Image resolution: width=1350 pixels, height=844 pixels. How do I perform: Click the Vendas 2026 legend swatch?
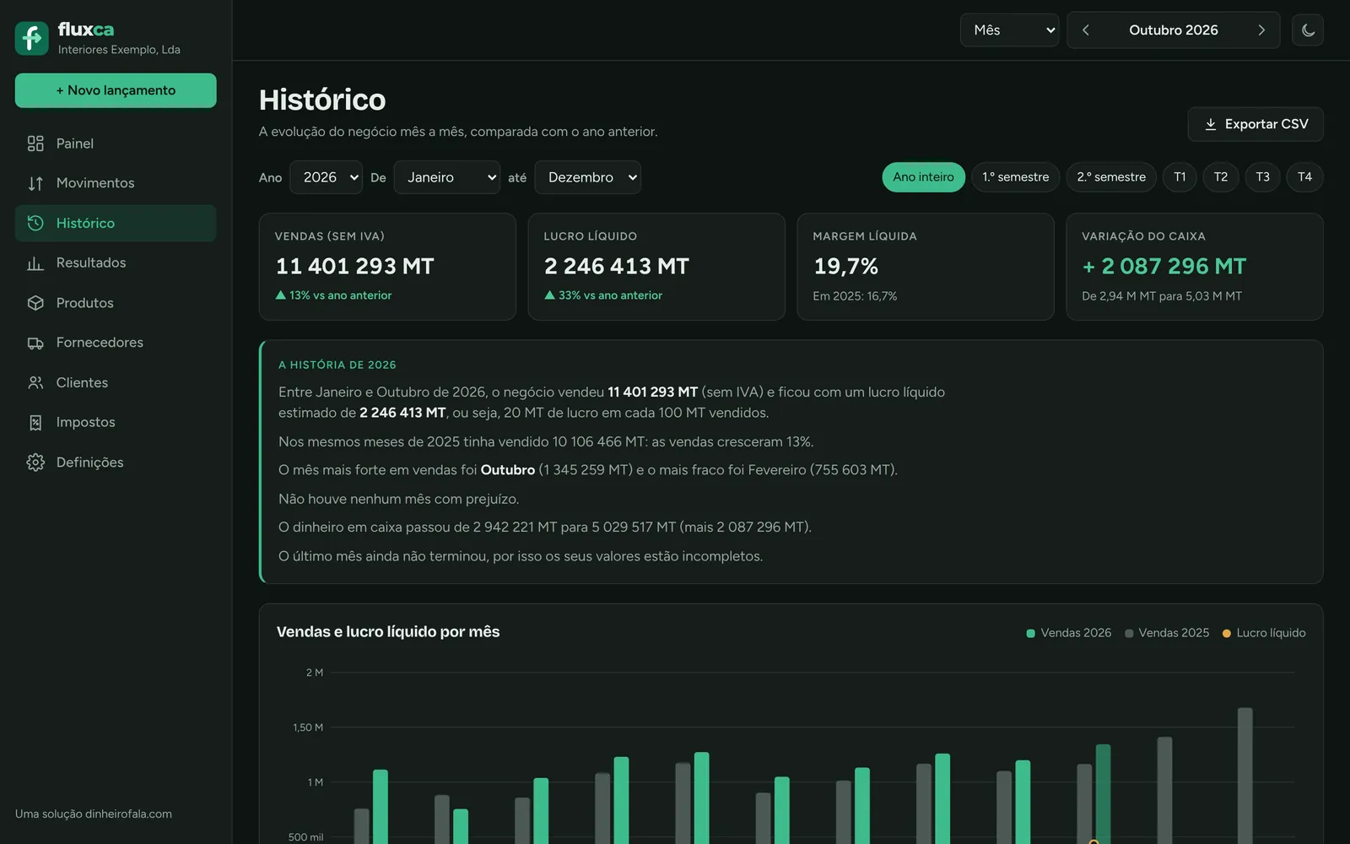pyautogui.click(x=1030, y=634)
